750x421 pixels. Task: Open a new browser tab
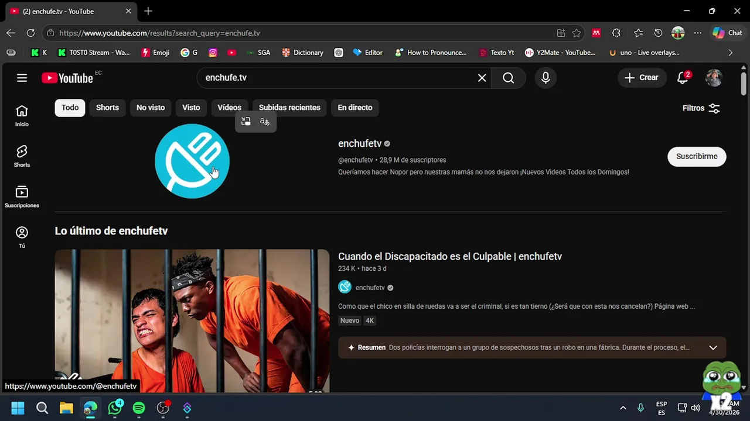point(148,11)
